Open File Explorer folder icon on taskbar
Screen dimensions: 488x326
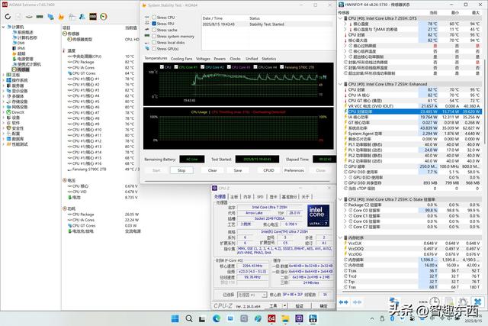[x=285, y=318]
